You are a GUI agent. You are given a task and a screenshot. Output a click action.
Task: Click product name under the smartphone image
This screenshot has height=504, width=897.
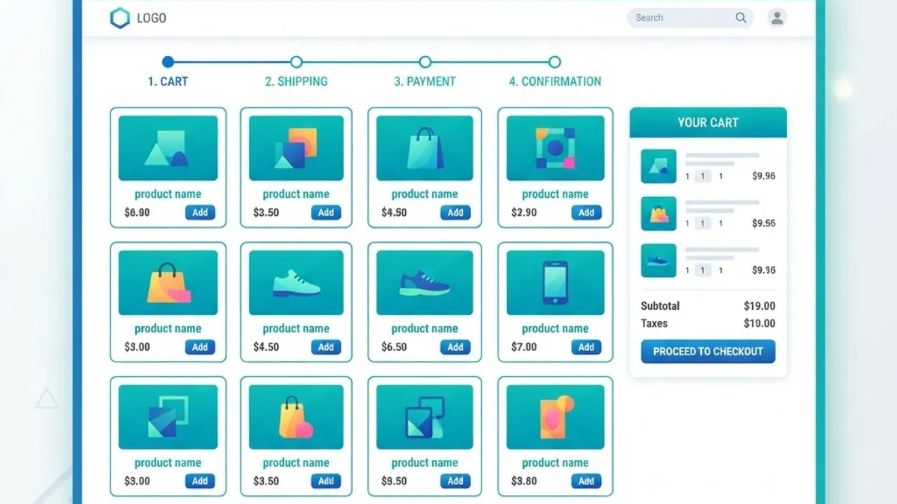pyautogui.click(x=555, y=329)
